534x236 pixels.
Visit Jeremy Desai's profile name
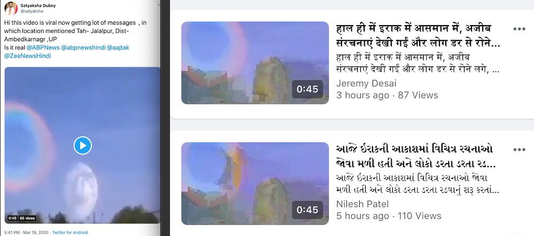[x=366, y=83]
